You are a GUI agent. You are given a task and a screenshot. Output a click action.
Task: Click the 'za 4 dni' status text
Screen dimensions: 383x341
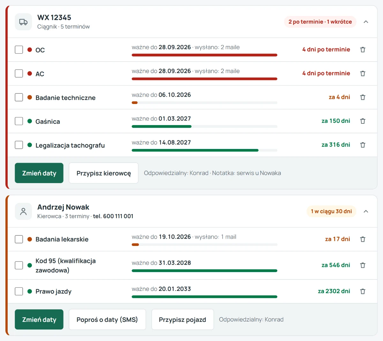pyautogui.click(x=339, y=97)
